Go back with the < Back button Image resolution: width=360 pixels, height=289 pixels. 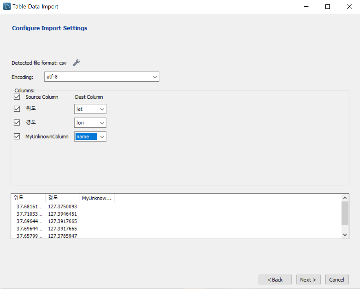coord(275,279)
